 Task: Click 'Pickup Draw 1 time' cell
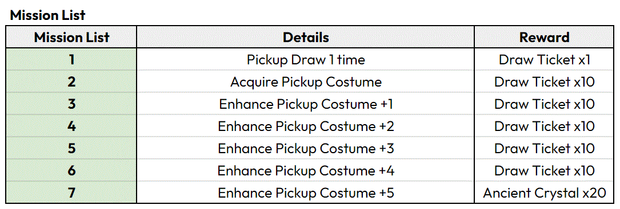pos(306,60)
